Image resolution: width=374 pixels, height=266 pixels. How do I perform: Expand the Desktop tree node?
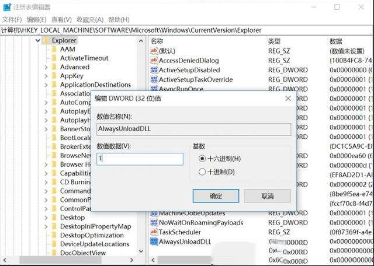pos(46,218)
